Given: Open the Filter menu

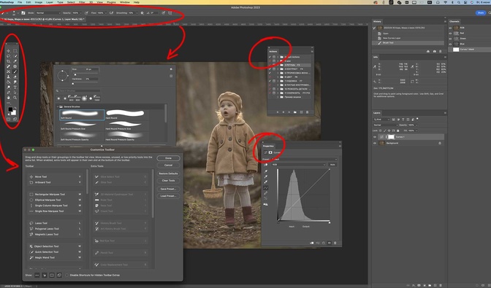Looking at the screenshot, I should pos(82,2).
